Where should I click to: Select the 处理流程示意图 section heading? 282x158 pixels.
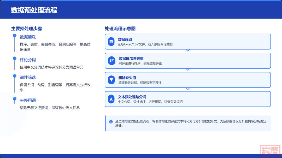click(x=120, y=29)
